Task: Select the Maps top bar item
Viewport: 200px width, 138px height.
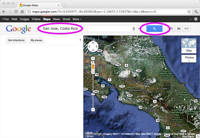Action: (47, 19)
